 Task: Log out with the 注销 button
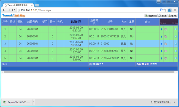click(172, 15)
